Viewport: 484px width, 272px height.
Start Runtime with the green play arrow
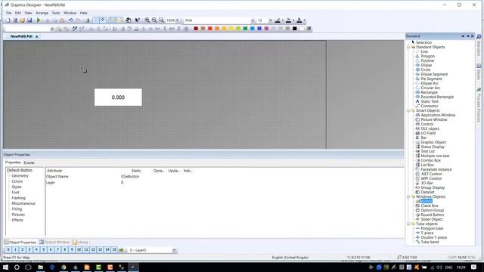click(x=39, y=20)
